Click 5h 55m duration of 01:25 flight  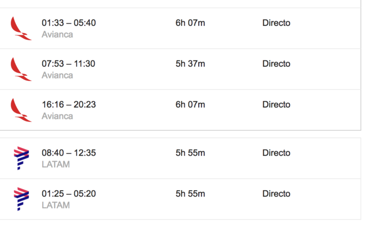tap(190, 194)
